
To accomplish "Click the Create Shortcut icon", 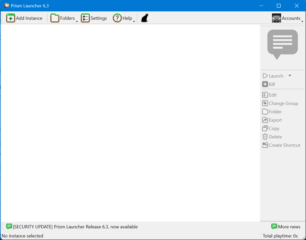I will pos(265,145).
